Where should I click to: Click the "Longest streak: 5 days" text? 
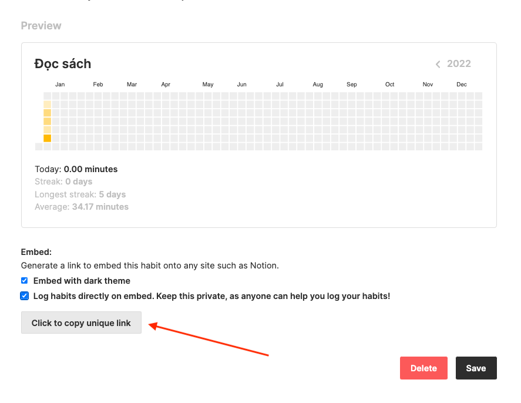point(80,194)
